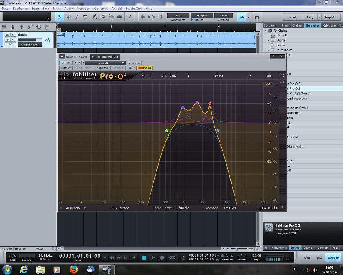Show automation icon in track header
Image resolution: width=343 pixels, height=275 pixels.
pyautogui.click(x=30, y=27)
